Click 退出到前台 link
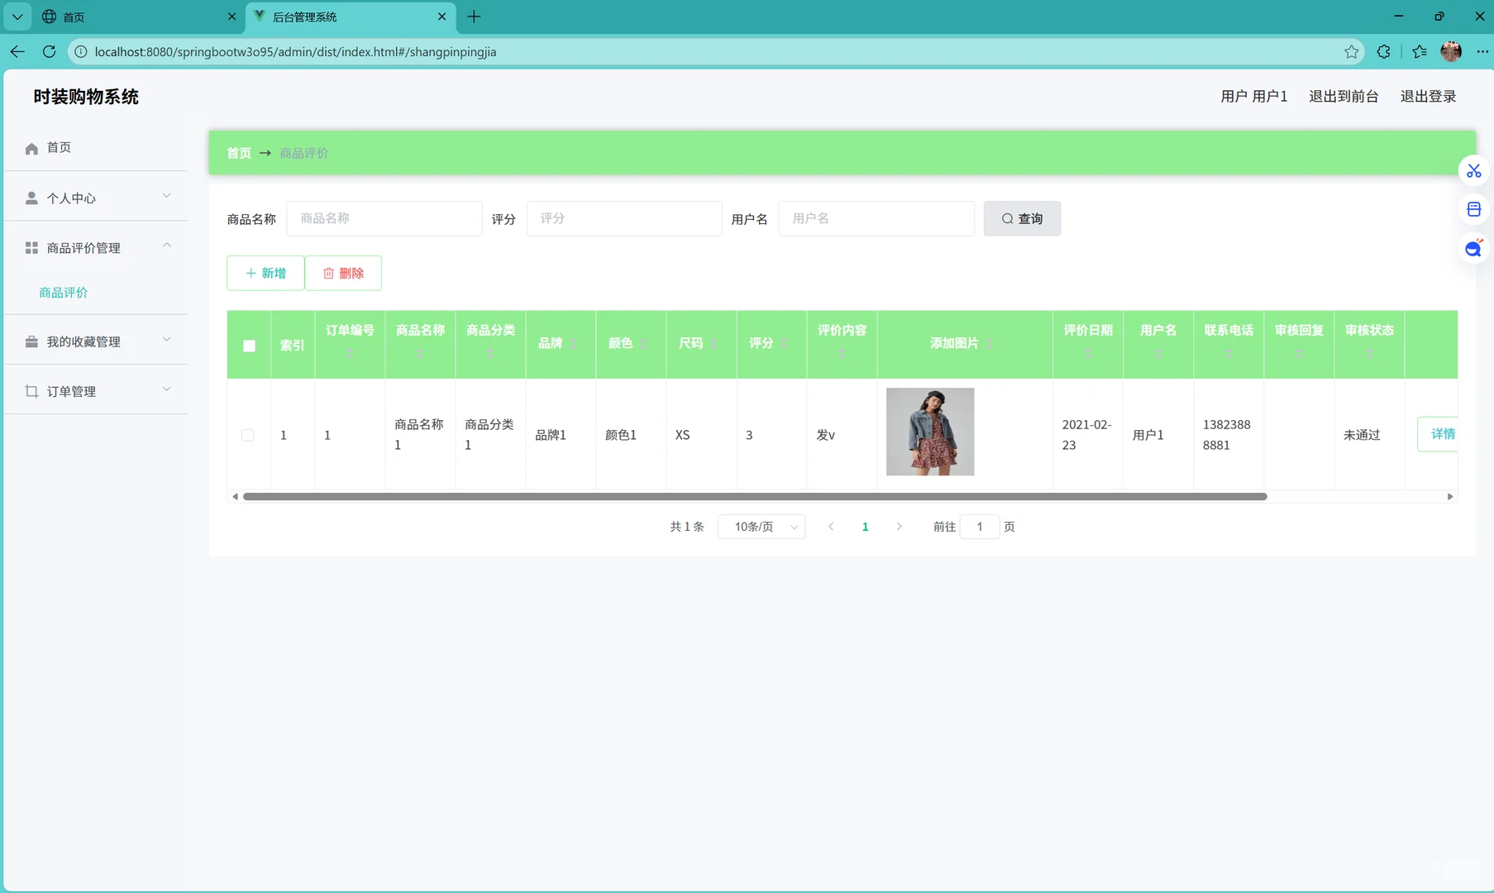 (x=1344, y=97)
